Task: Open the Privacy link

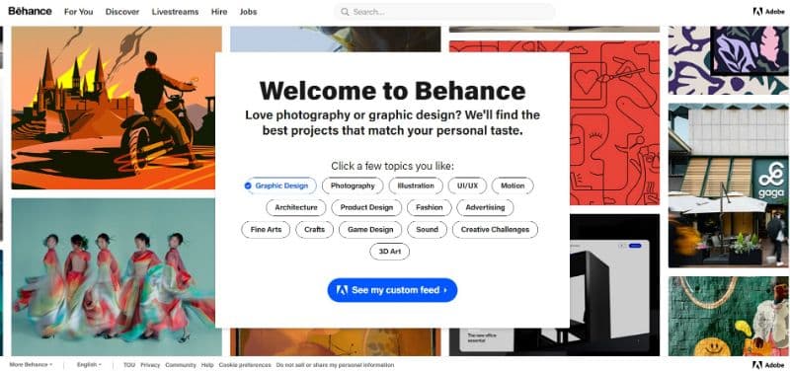Action: pyautogui.click(x=150, y=365)
